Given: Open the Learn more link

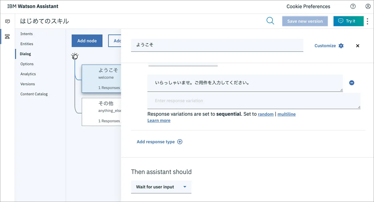Looking at the screenshot, I should click(159, 121).
